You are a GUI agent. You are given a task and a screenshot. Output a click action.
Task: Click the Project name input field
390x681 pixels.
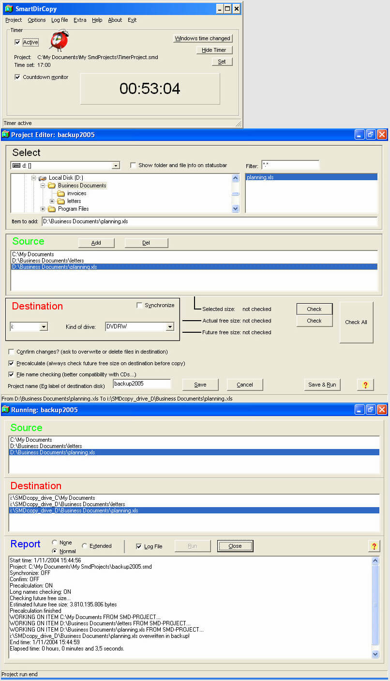142,384
